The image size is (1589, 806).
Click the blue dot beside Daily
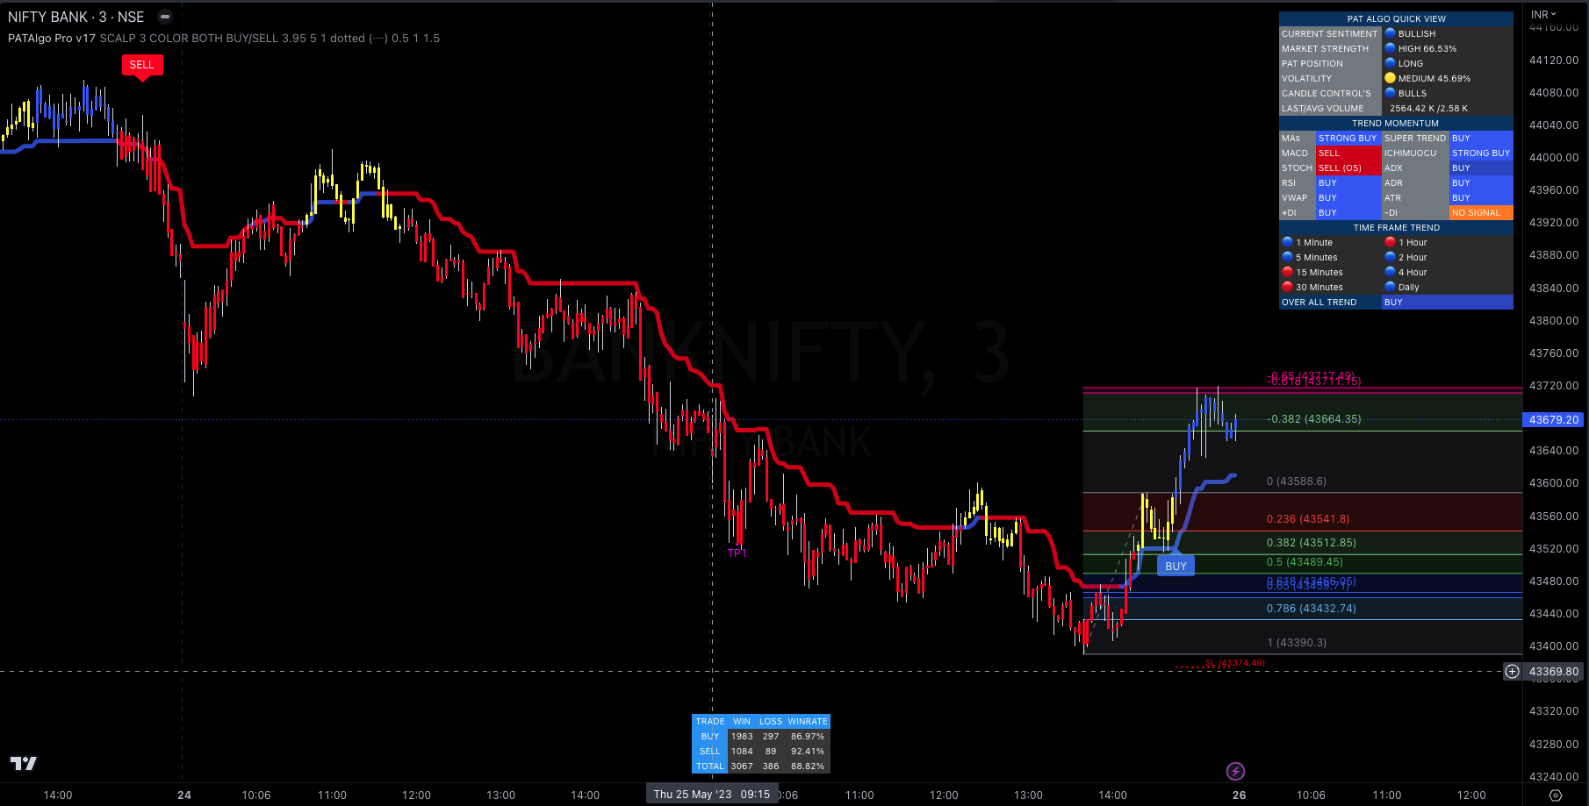1390,287
